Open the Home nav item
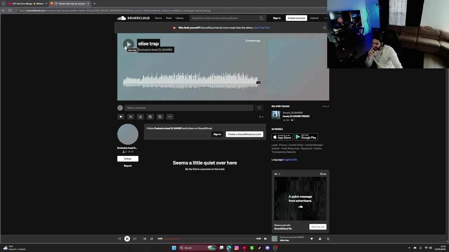 coord(159,18)
